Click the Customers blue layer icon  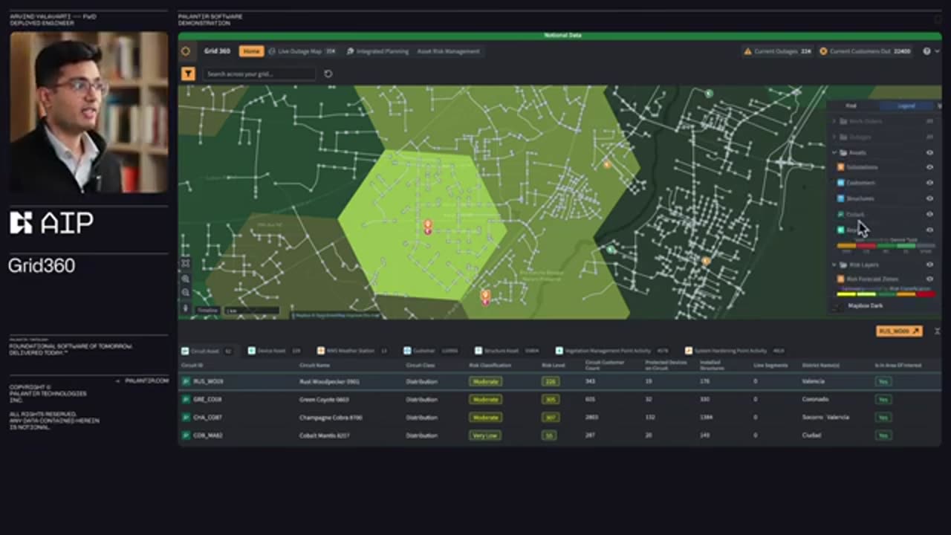point(841,183)
